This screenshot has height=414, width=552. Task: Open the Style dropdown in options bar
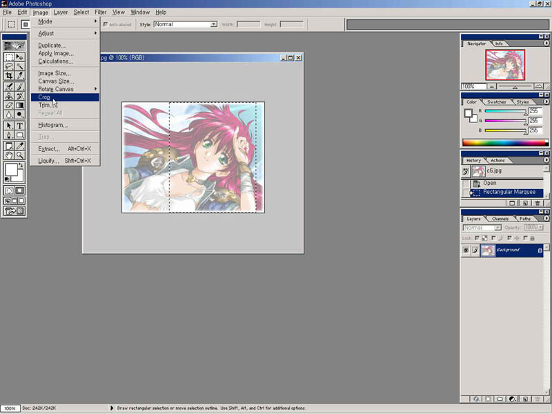tap(213, 24)
